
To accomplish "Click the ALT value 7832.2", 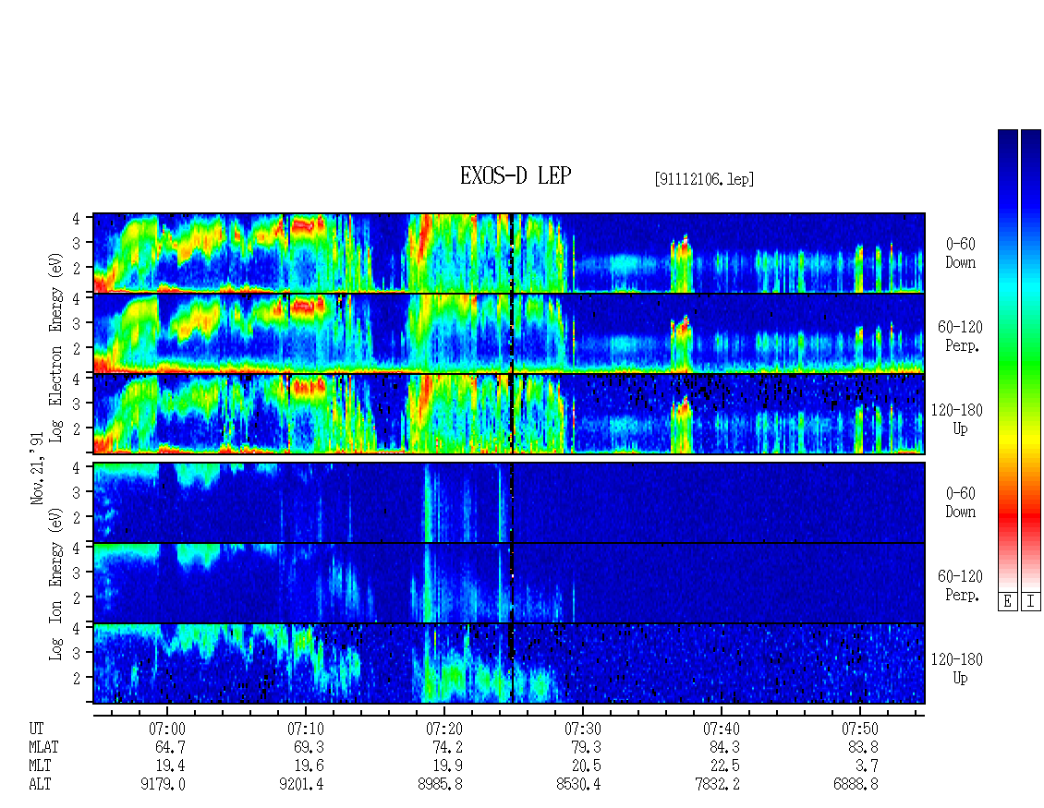I will [718, 785].
